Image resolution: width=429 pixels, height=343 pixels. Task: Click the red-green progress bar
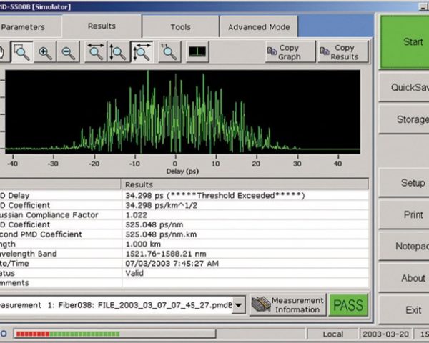click(114, 334)
